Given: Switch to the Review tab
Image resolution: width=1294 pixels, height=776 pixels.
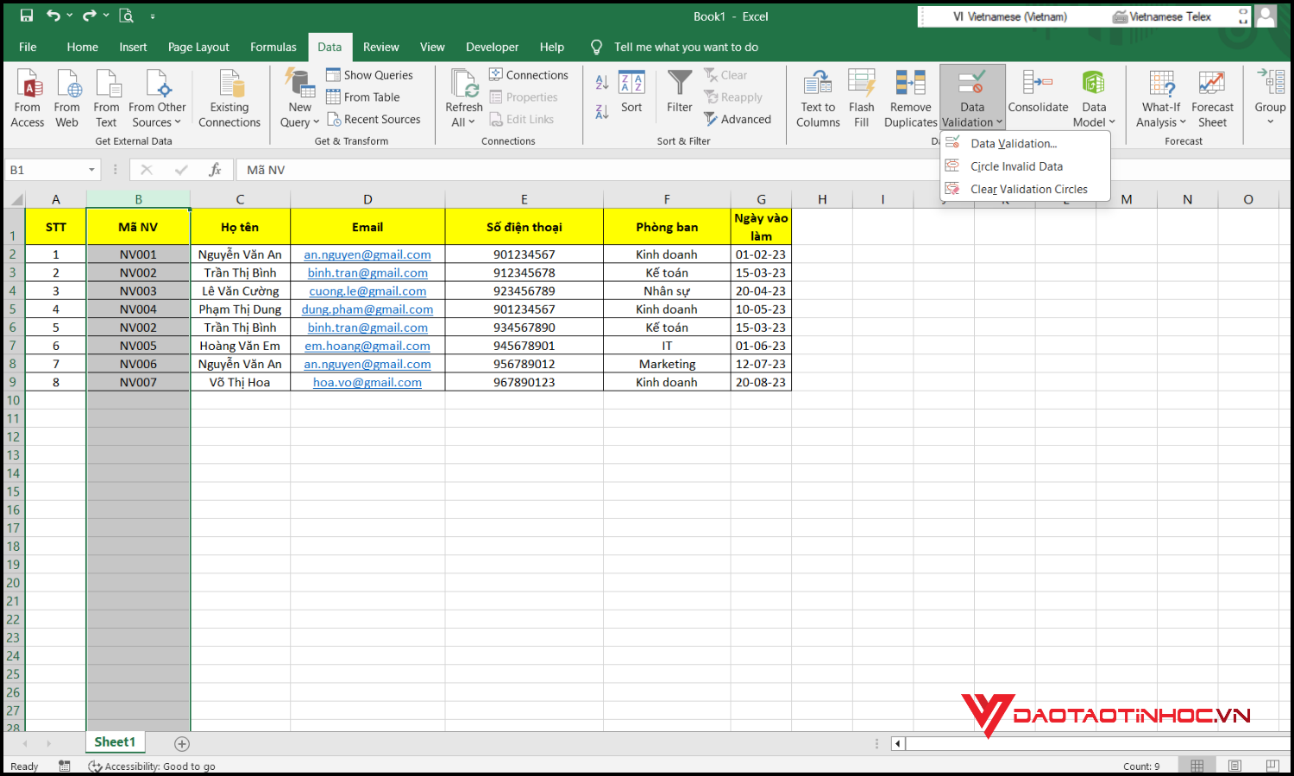Looking at the screenshot, I should click(x=380, y=47).
